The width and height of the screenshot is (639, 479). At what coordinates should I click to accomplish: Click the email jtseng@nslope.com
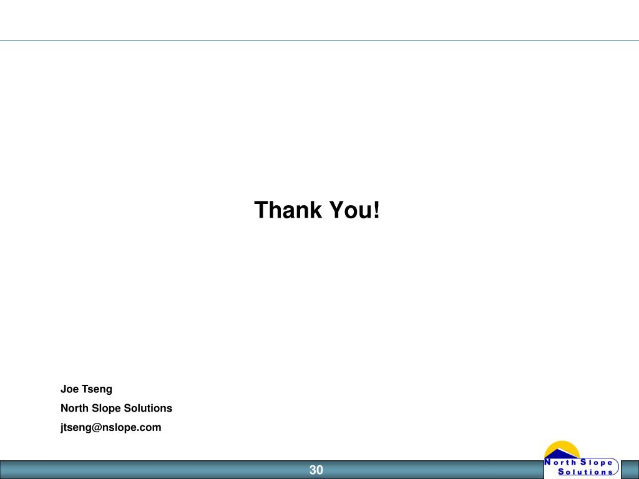click(x=111, y=427)
